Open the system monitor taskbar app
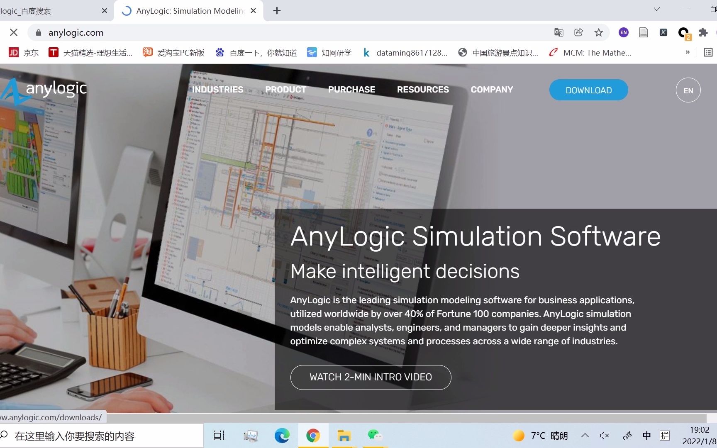 [251, 436]
